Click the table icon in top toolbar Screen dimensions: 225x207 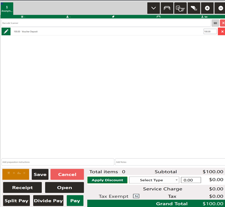[167, 8]
